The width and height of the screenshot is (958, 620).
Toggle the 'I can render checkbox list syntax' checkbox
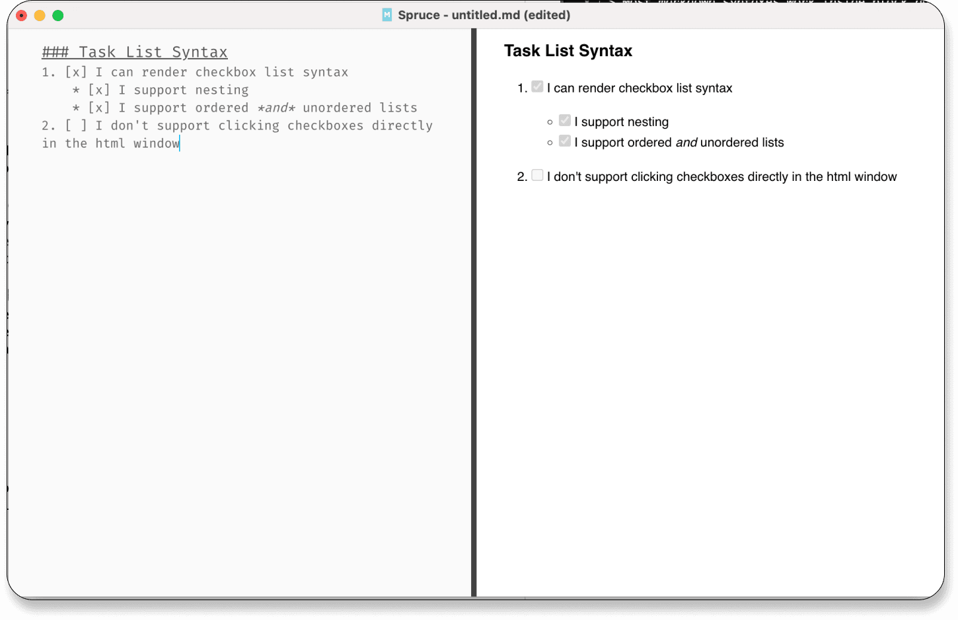(537, 86)
